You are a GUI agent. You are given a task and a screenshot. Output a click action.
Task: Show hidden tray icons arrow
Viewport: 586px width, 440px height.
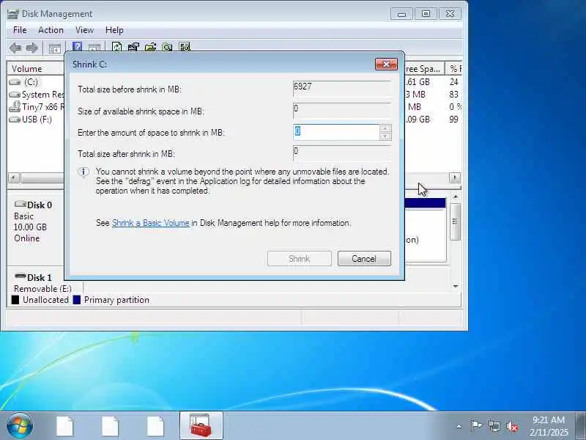(459, 426)
